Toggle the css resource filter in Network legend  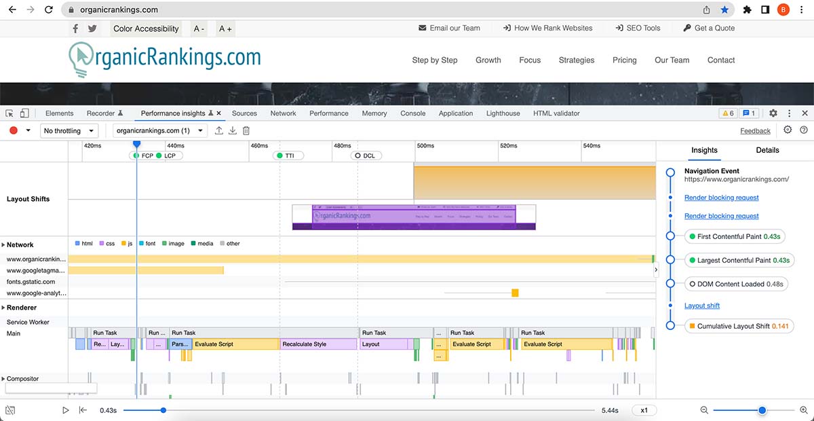pos(106,243)
